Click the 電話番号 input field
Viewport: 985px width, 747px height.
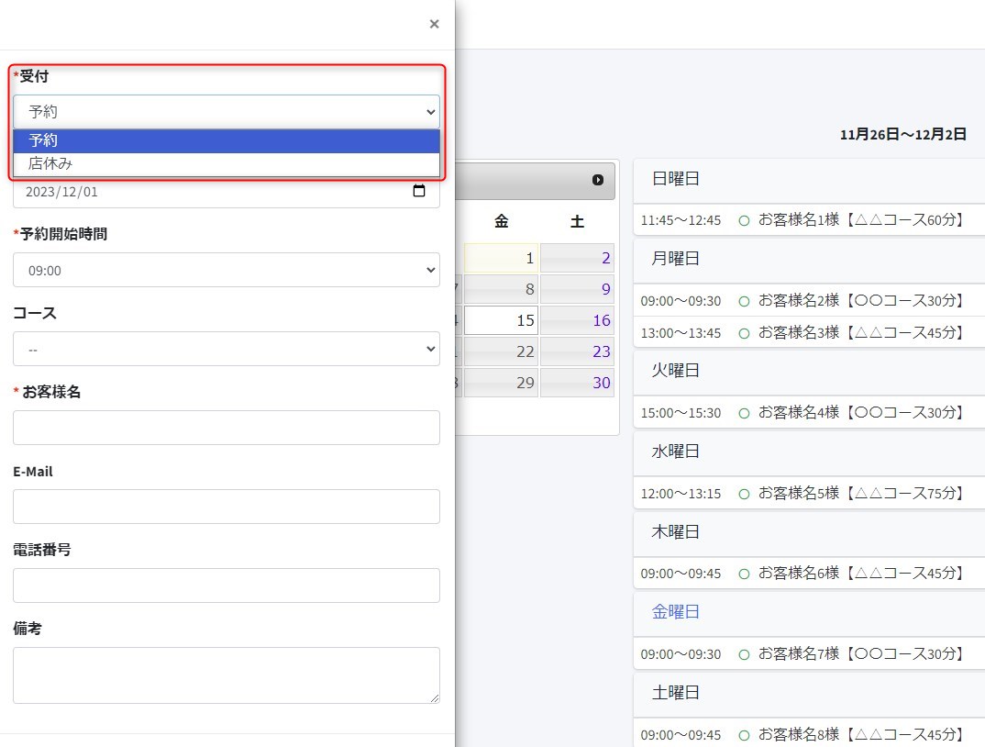pos(226,585)
